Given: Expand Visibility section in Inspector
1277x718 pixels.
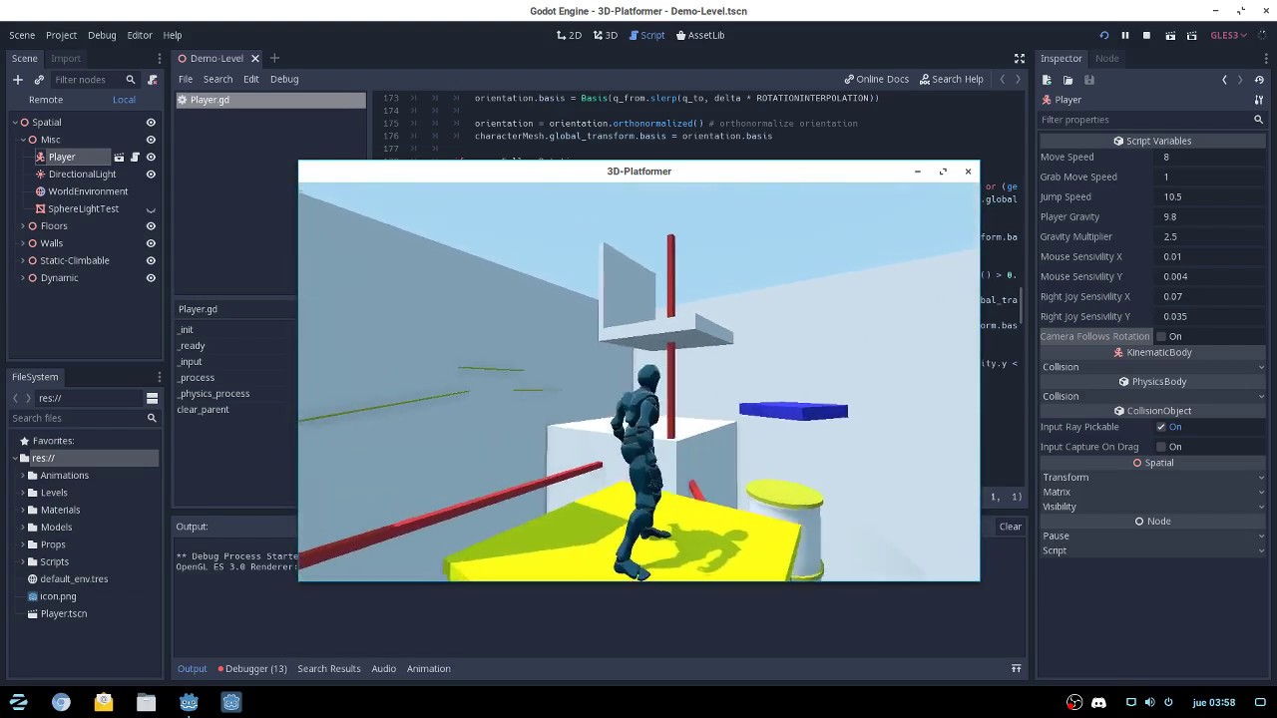Looking at the screenshot, I should 1152,507.
